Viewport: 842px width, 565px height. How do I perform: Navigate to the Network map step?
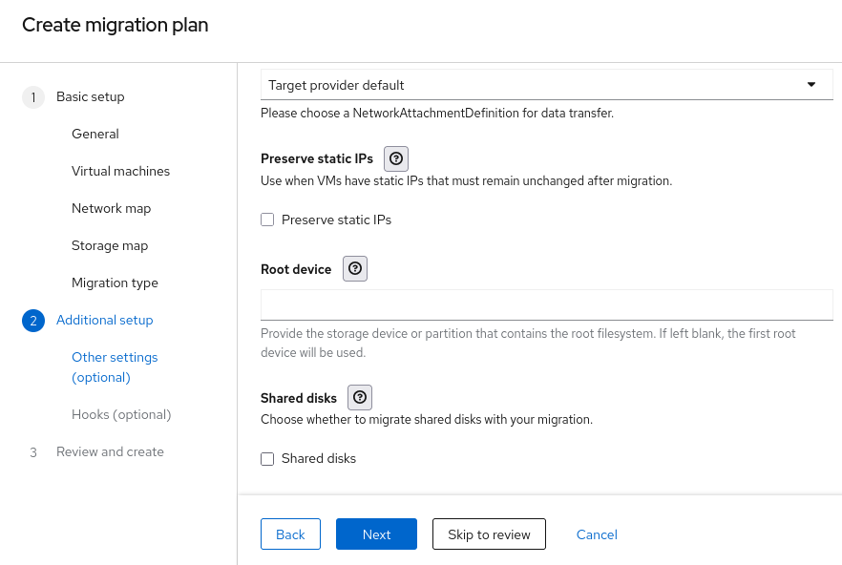point(111,209)
